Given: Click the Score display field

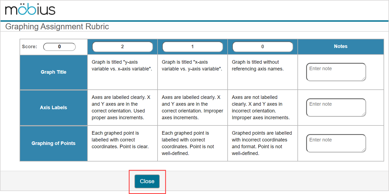Looking at the screenshot, I should point(59,47).
